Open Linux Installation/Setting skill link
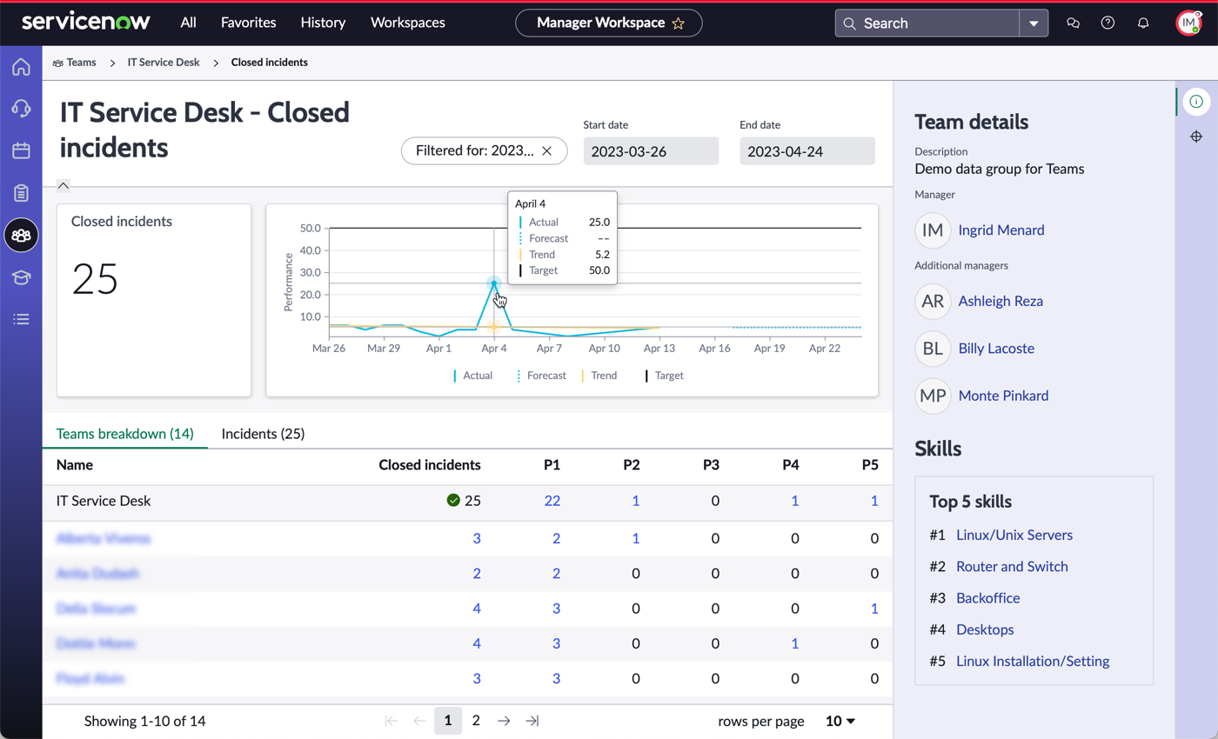This screenshot has height=739, width=1218. pos(1033,661)
